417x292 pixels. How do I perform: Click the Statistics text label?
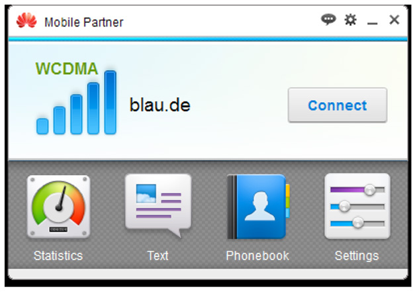58,256
